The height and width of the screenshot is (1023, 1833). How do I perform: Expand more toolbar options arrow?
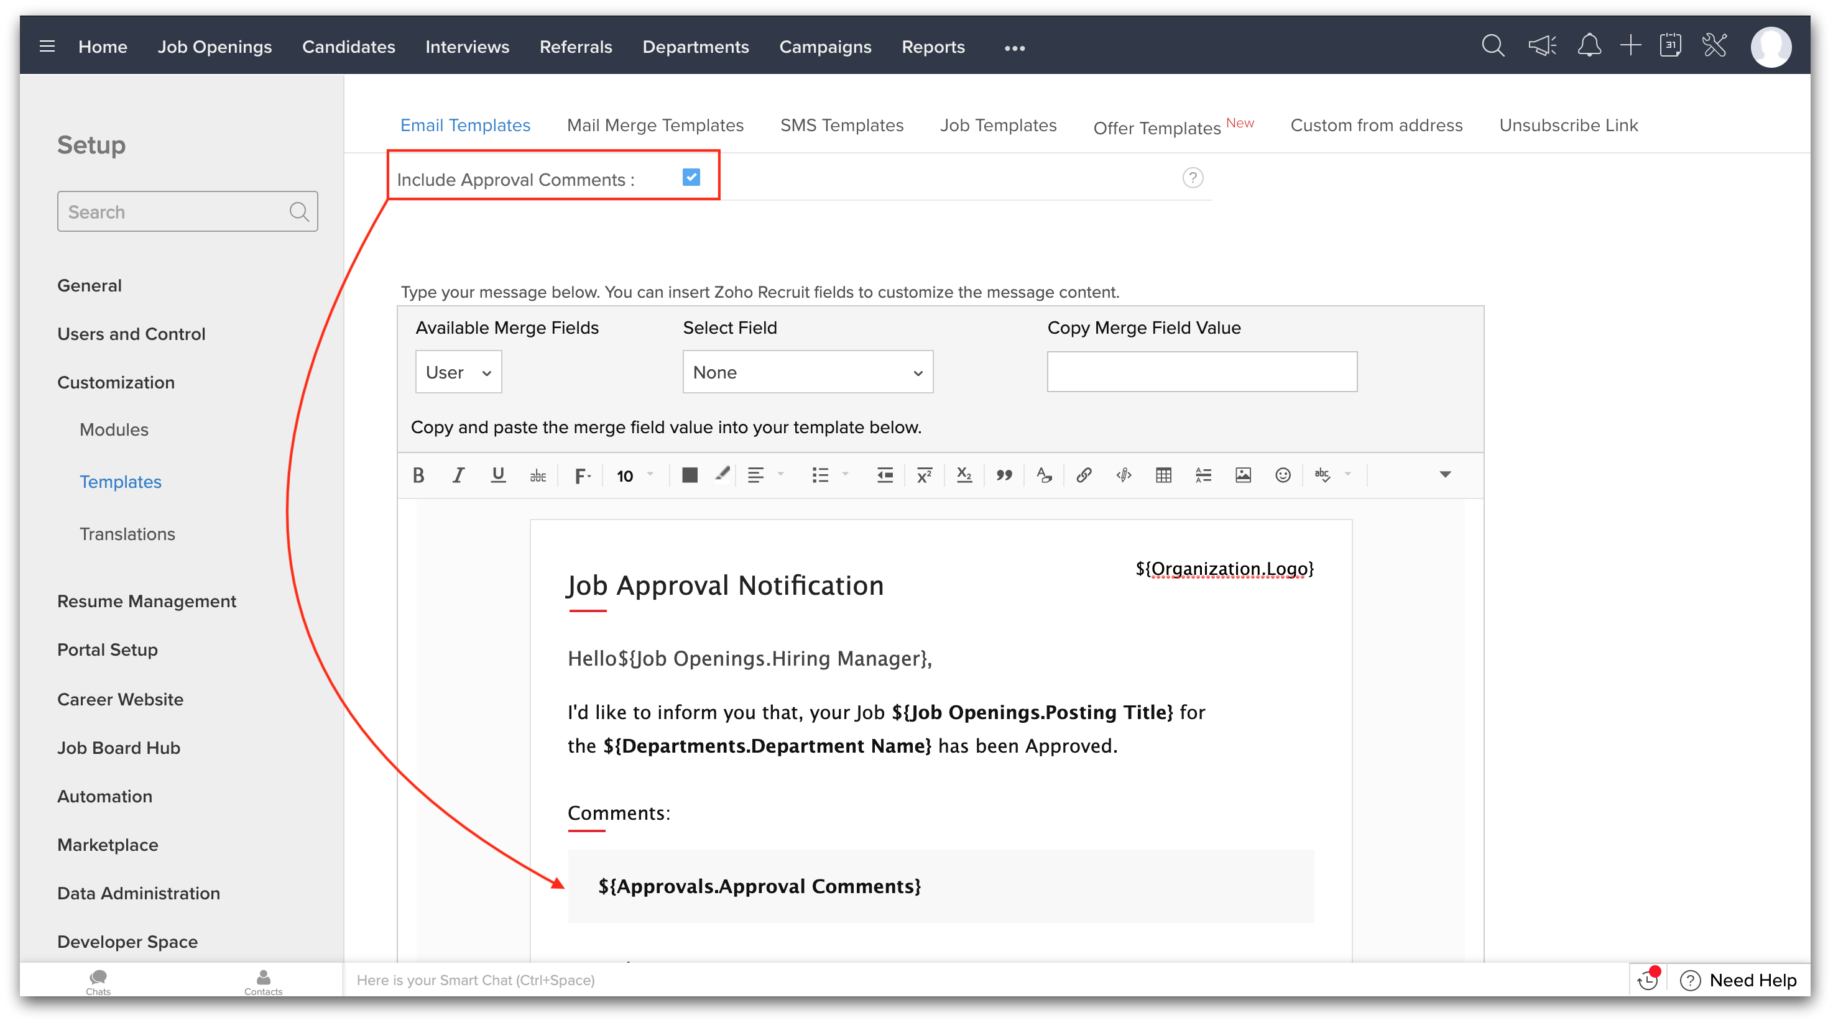click(x=1445, y=474)
